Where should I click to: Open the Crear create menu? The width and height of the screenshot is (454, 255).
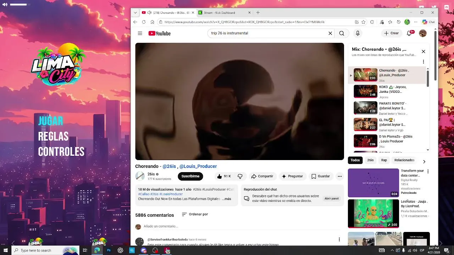tap(391, 33)
